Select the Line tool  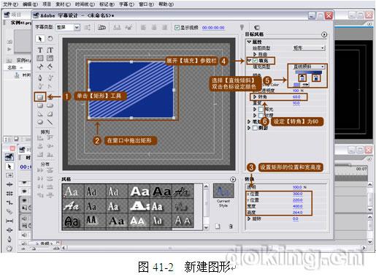point(50,122)
